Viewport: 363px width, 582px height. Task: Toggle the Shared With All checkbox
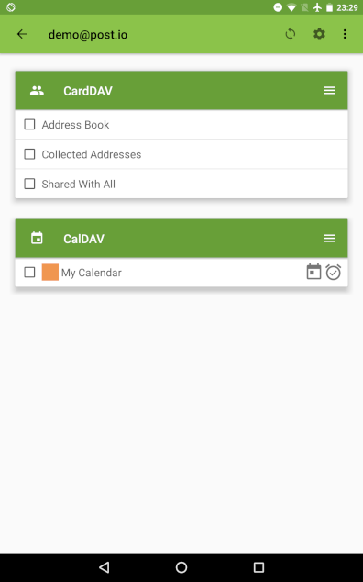click(x=29, y=184)
